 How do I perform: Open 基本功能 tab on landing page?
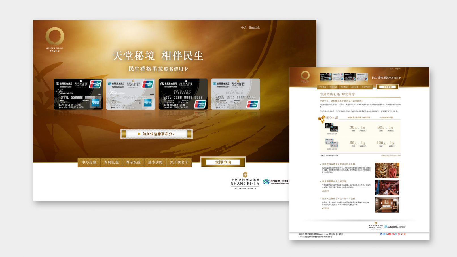(155, 162)
